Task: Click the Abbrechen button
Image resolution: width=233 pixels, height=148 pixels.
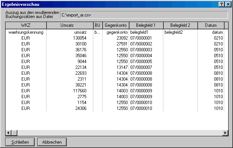Action: [52, 142]
